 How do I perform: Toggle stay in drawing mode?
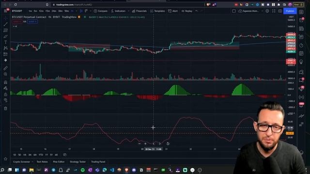tap(5, 88)
